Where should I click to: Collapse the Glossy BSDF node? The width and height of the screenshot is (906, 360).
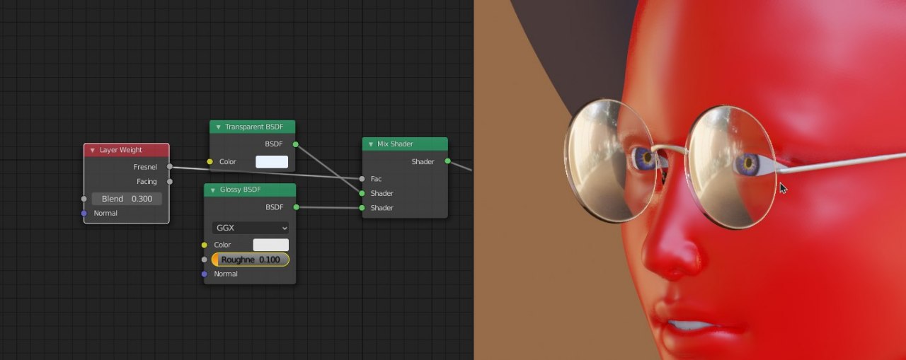point(212,190)
